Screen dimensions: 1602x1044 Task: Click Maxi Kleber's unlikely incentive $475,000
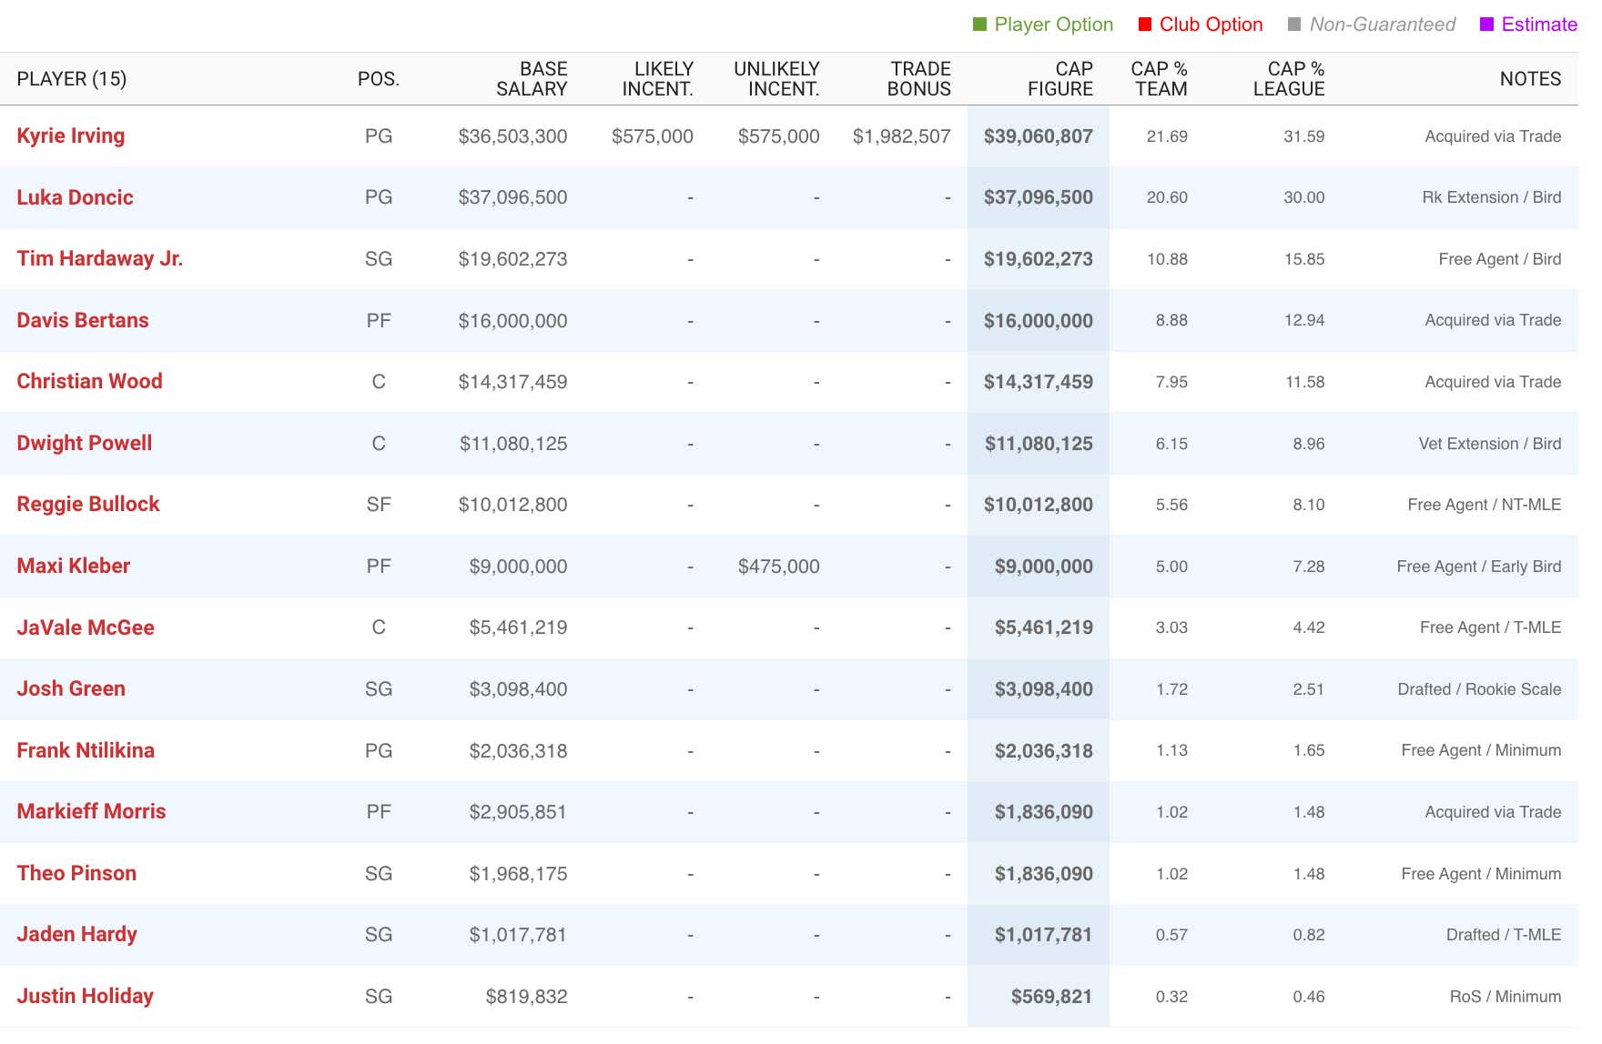[x=778, y=567]
